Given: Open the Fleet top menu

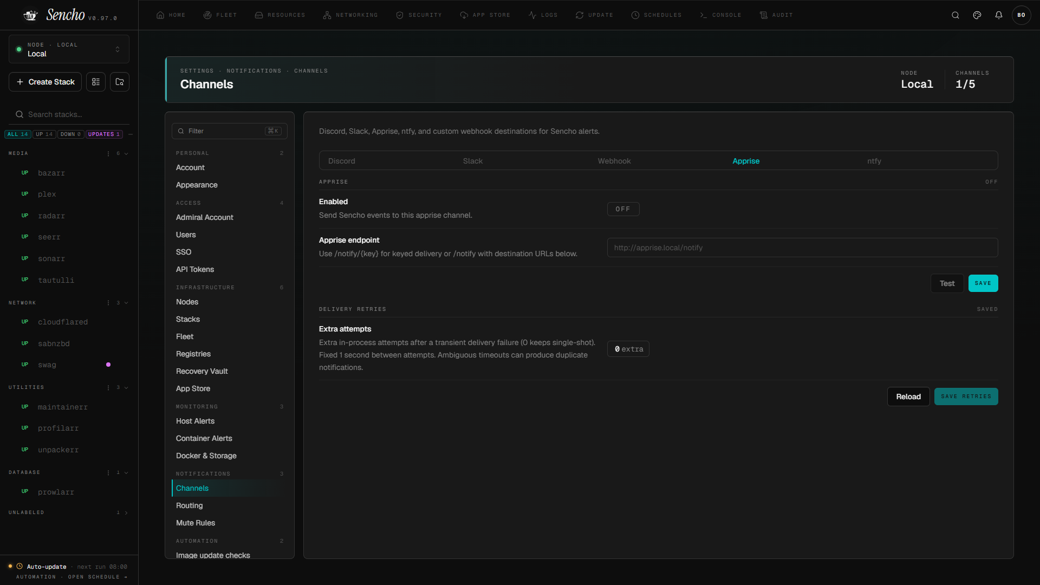Looking at the screenshot, I should pos(220,15).
